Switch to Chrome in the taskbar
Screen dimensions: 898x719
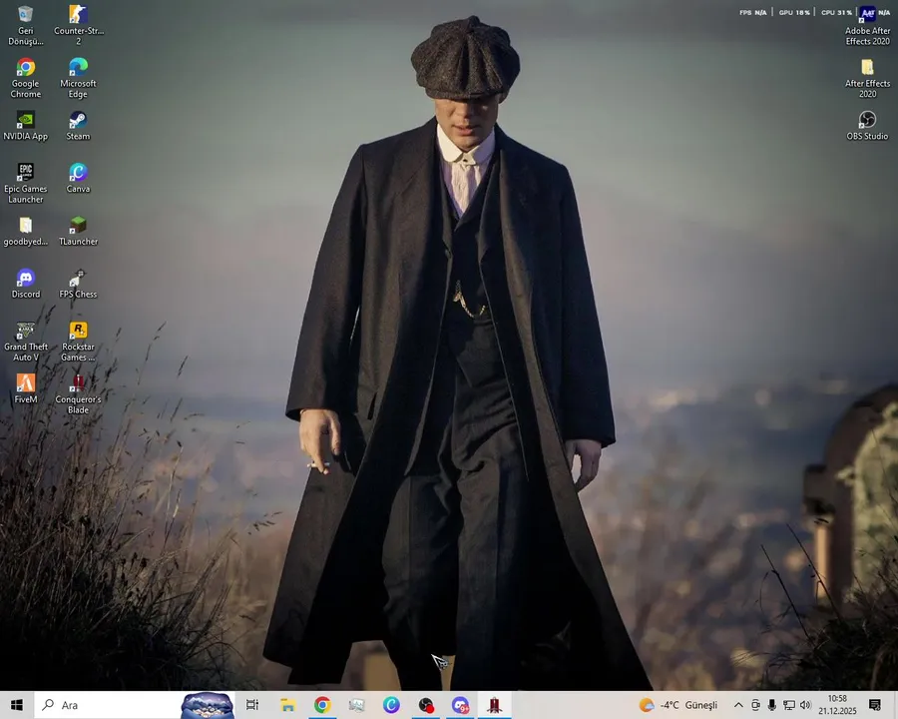(322, 705)
